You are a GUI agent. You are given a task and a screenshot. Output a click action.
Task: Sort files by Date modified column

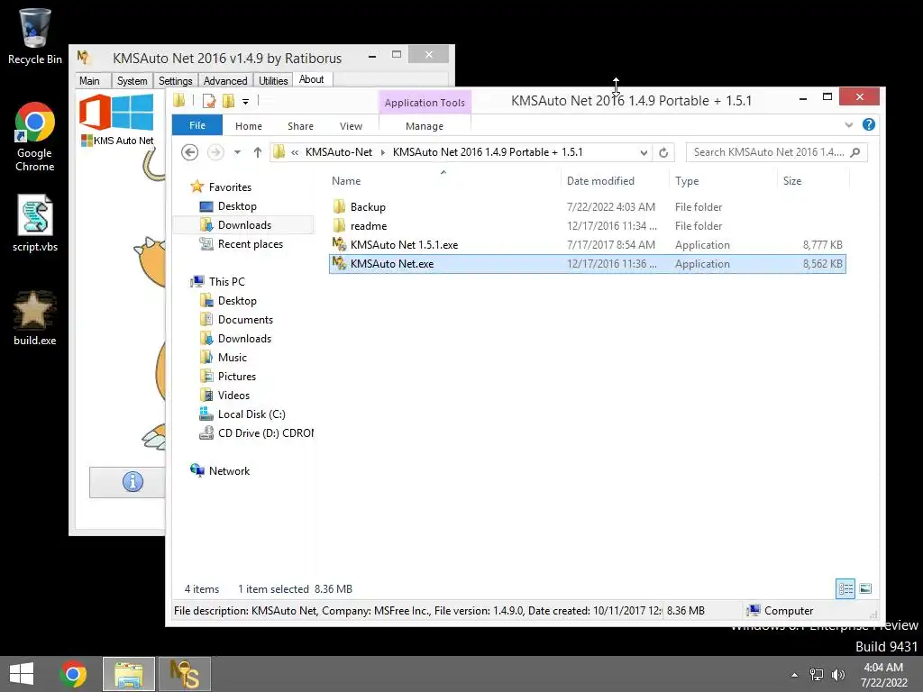[615, 180]
